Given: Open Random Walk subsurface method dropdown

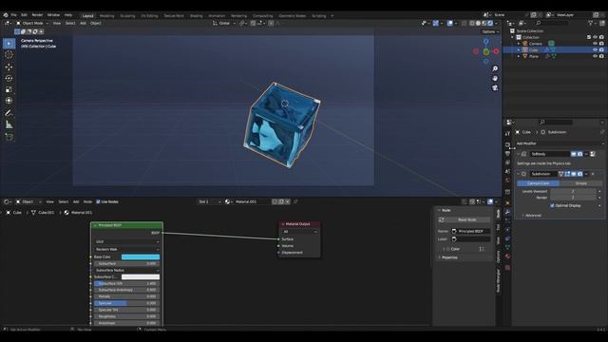Looking at the screenshot, I should click(x=126, y=249).
